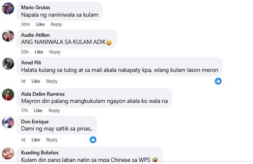The height and width of the screenshot is (164, 253).
Task: View like reaction on Don Enrique's comment
Action: (x=93, y=140)
